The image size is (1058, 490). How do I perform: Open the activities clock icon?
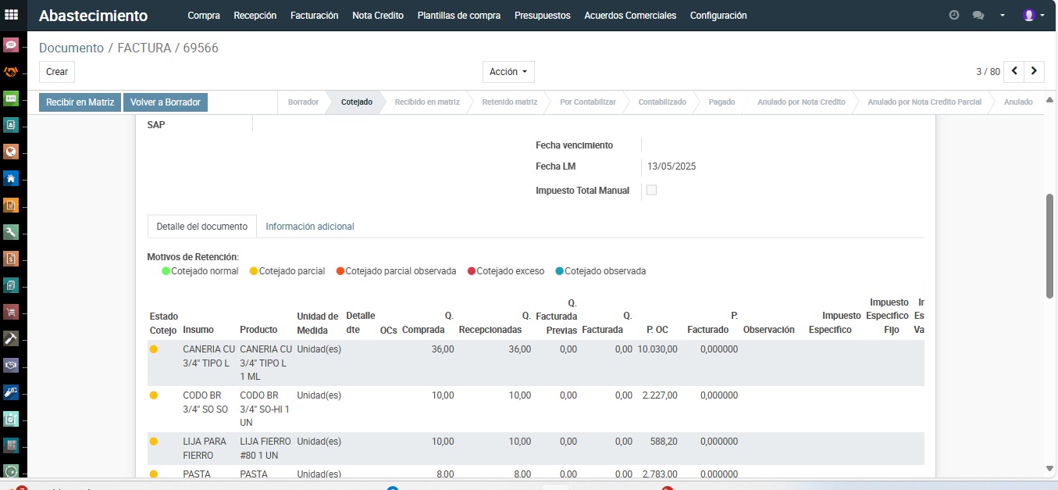953,16
